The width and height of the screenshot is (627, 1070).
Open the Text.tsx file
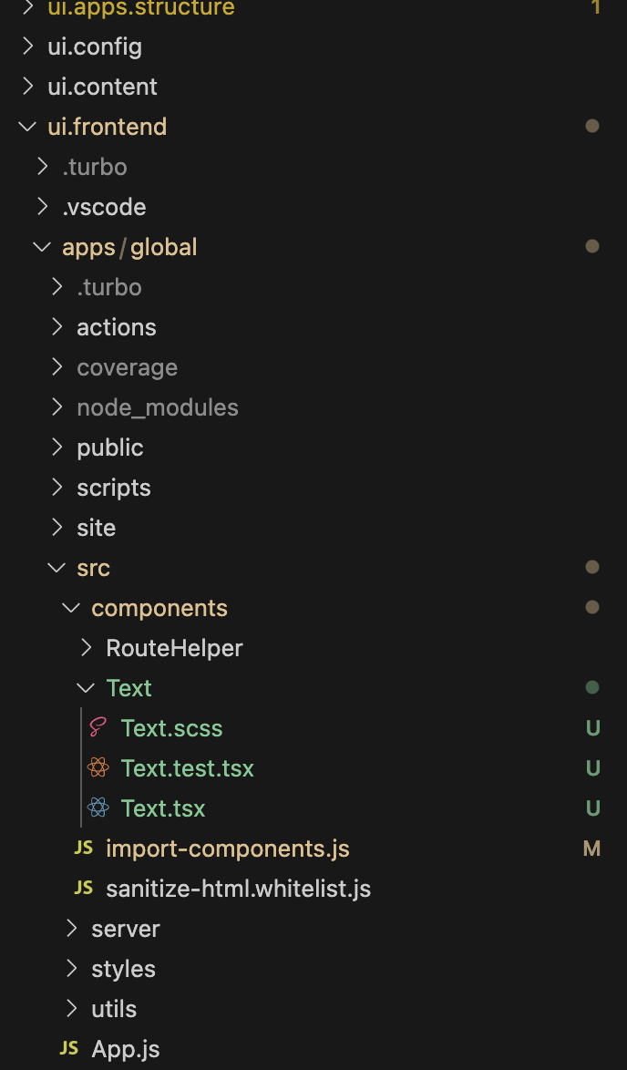(163, 808)
